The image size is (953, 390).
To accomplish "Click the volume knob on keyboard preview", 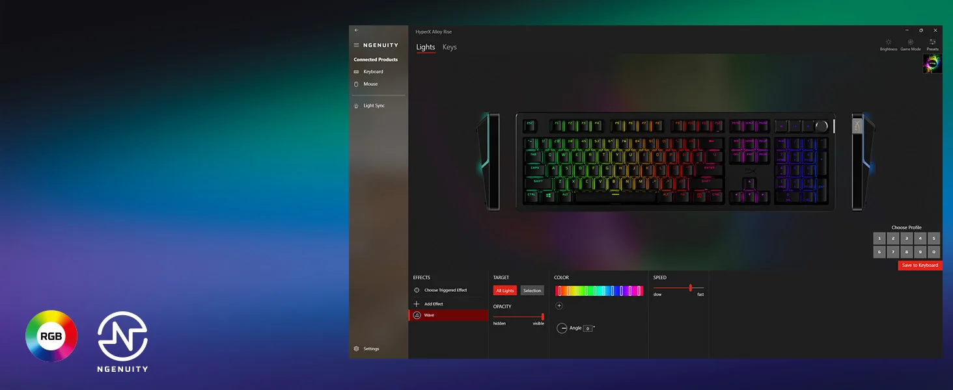I will (x=822, y=125).
